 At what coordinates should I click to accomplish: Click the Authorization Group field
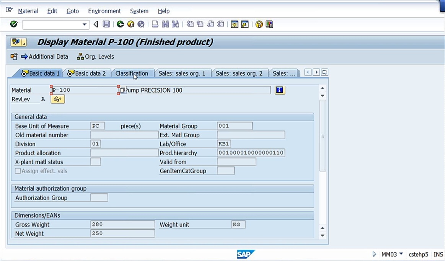tap(99, 198)
